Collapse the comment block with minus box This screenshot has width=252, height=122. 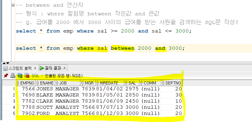click(13, 5)
